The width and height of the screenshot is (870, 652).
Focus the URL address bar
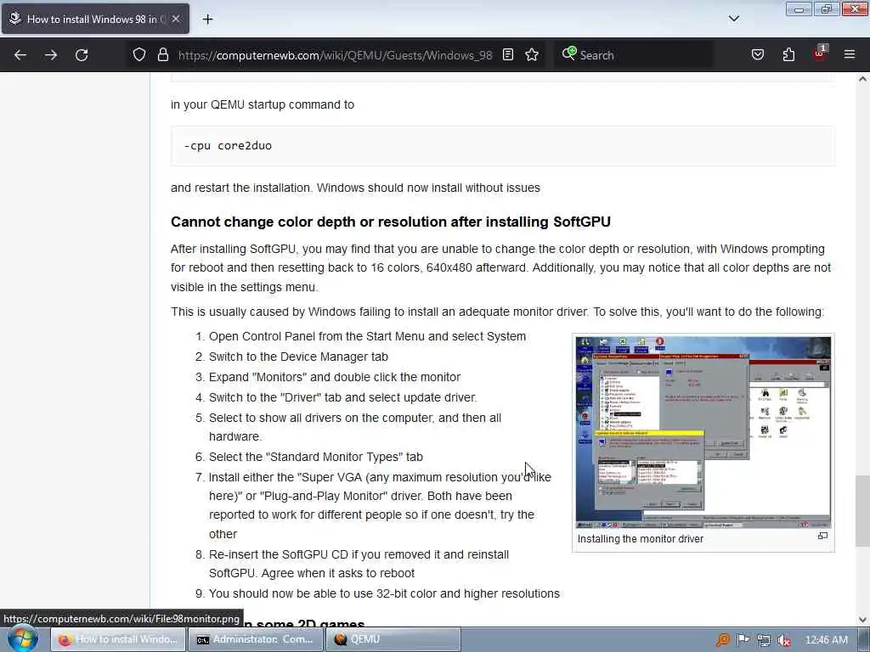335,55
